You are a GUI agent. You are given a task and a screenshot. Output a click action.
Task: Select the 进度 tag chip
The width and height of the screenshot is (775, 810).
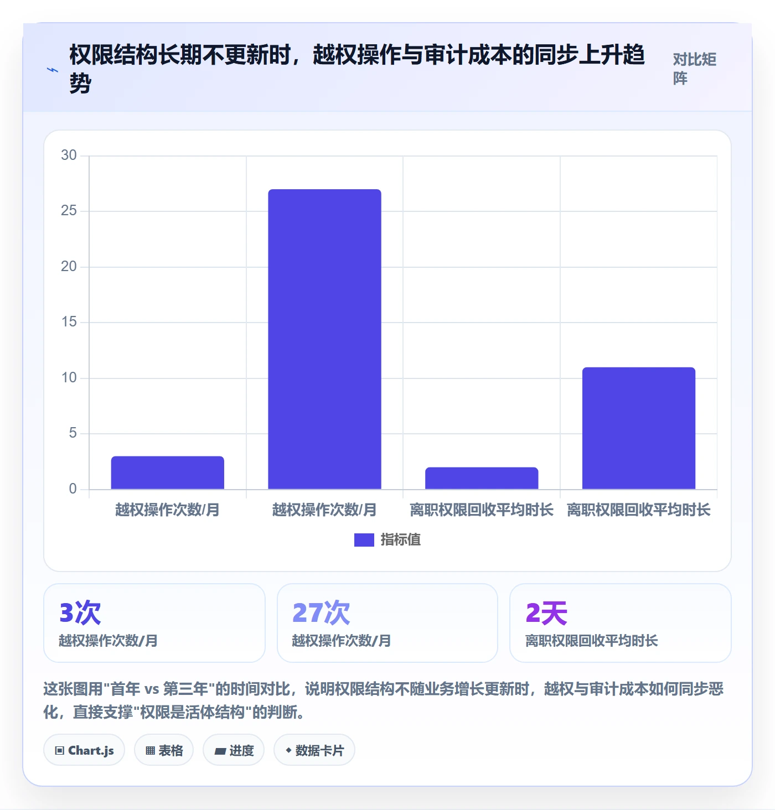(234, 750)
